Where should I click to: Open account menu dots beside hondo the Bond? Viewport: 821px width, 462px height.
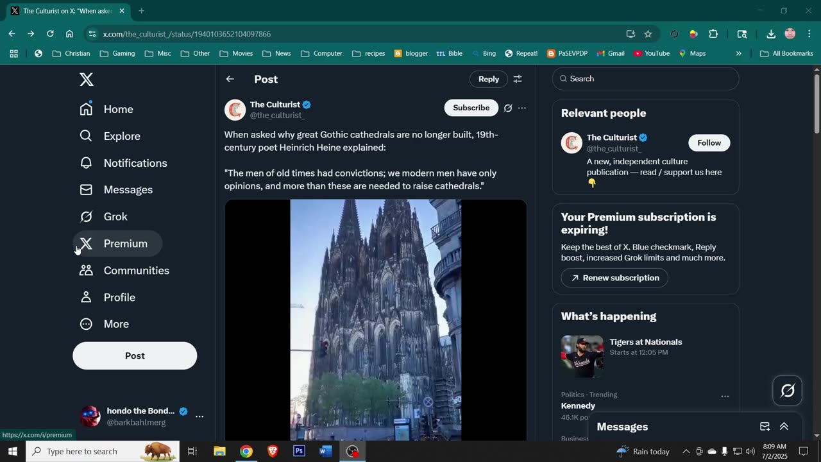(x=199, y=416)
